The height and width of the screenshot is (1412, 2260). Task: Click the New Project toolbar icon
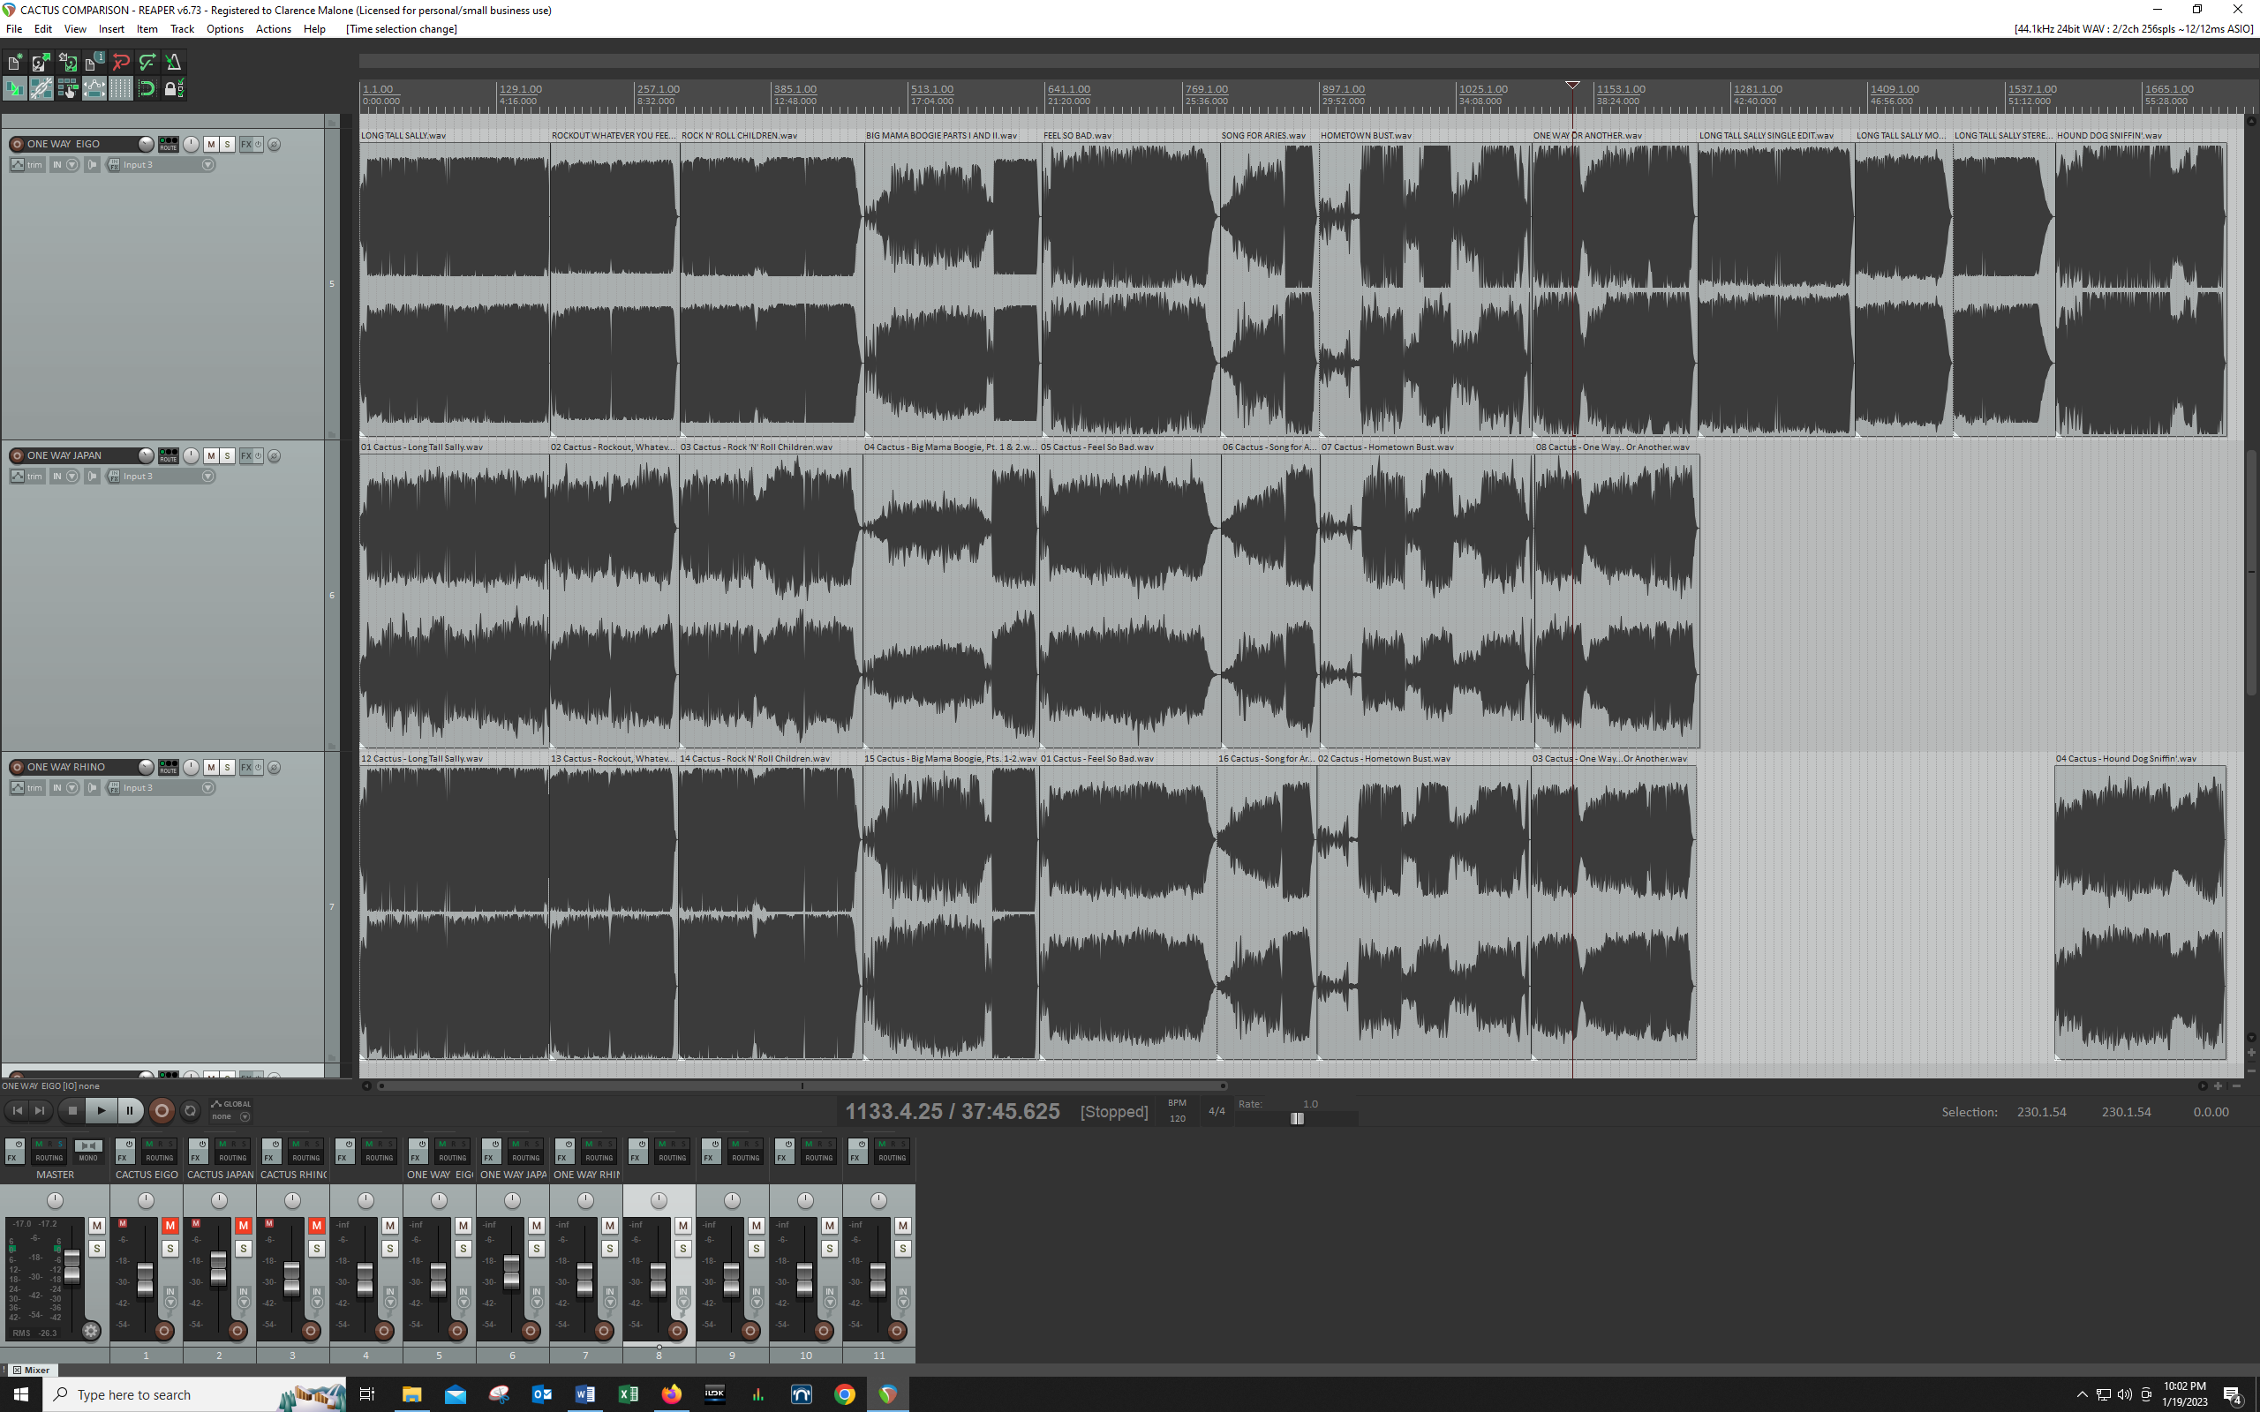click(15, 63)
